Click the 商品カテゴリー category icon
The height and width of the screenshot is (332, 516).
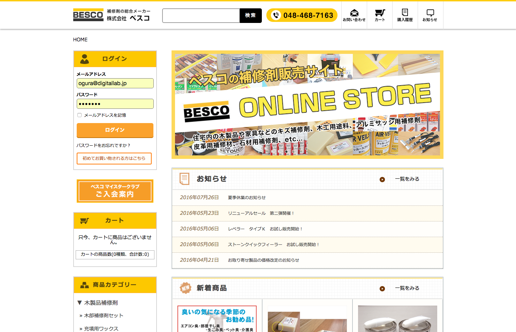click(84, 285)
